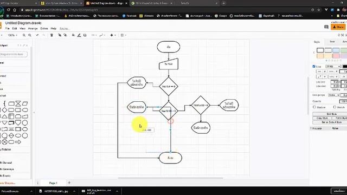Select the pink style swatch
Image resolution: width=347 pixels, height=195 pixels.
point(336,56)
